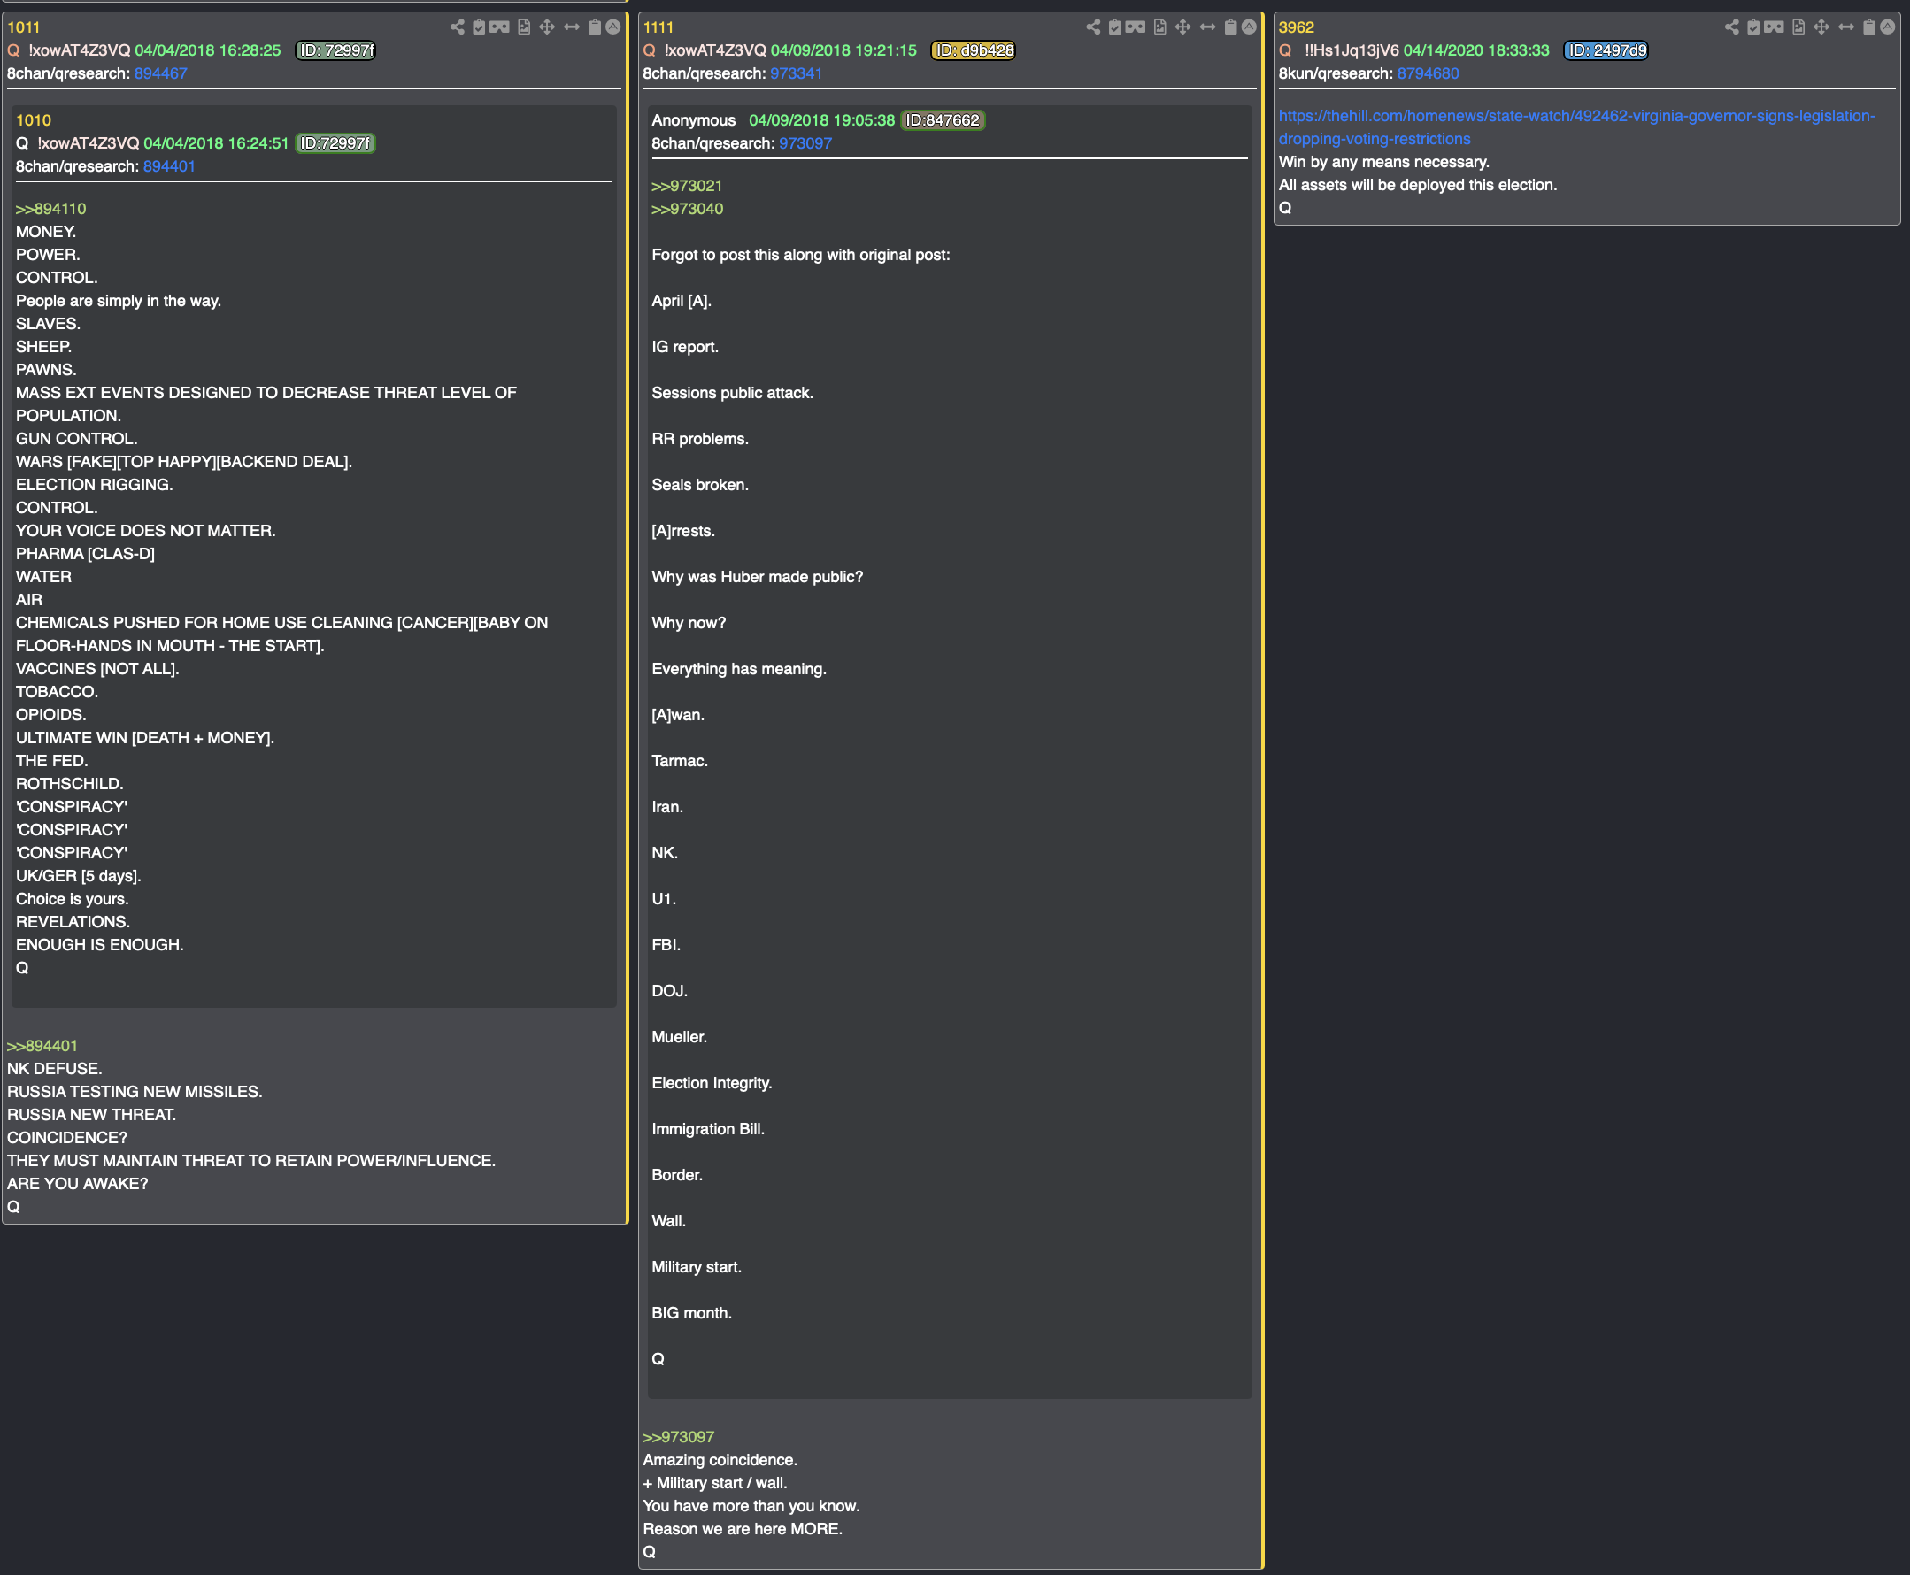Click the line 'Why was Huber made public?'
The width and height of the screenshot is (1910, 1575).
(x=757, y=577)
